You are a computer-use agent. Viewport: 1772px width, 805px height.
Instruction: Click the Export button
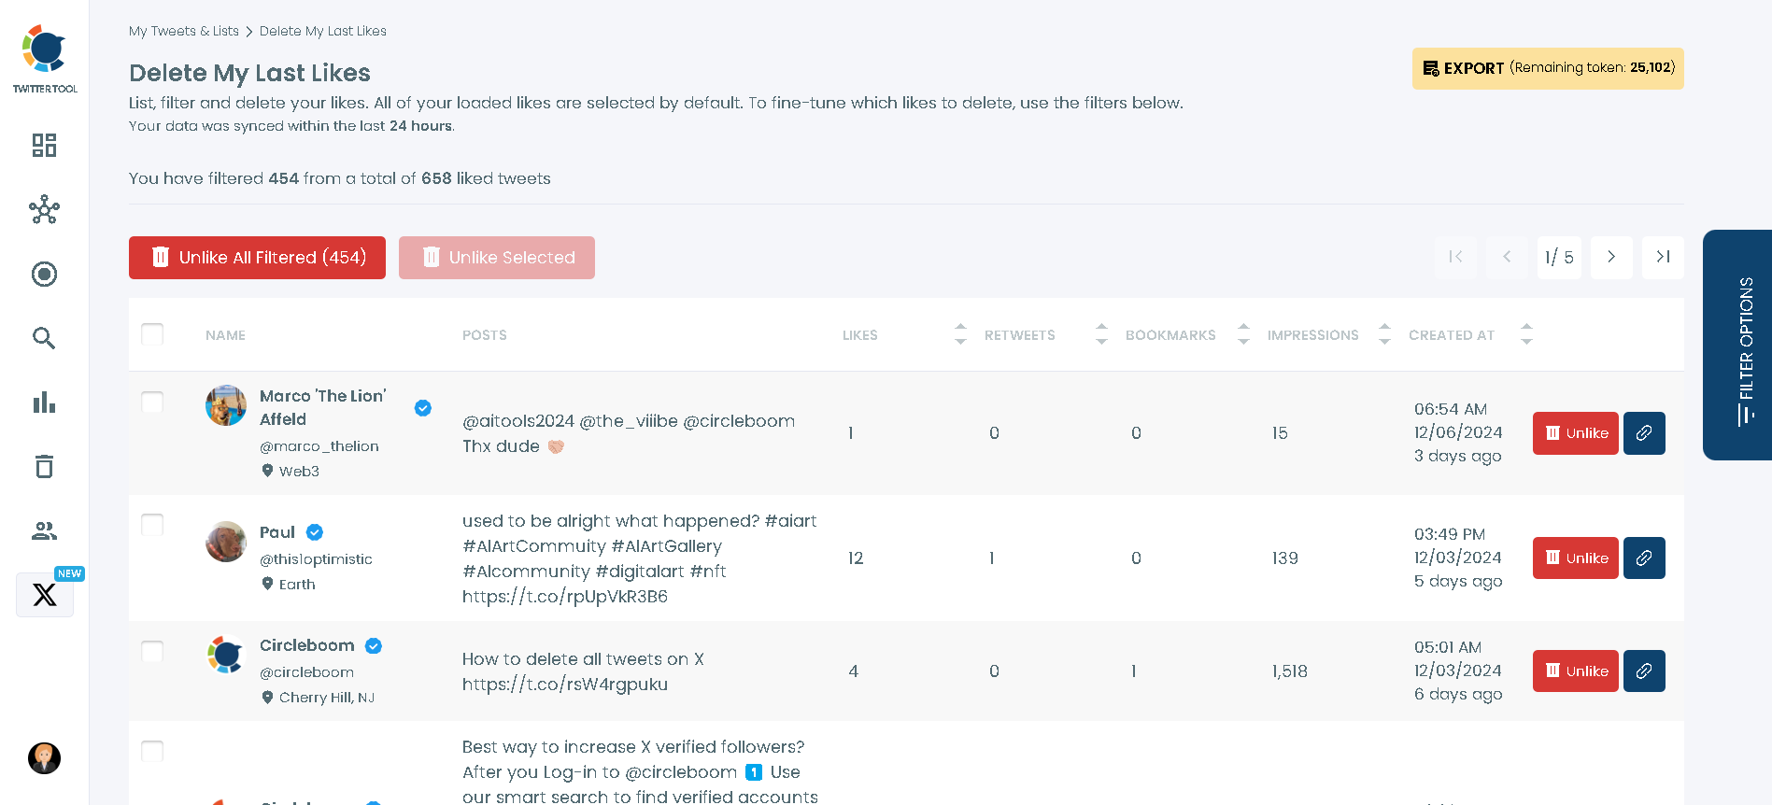[x=1548, y=68]
